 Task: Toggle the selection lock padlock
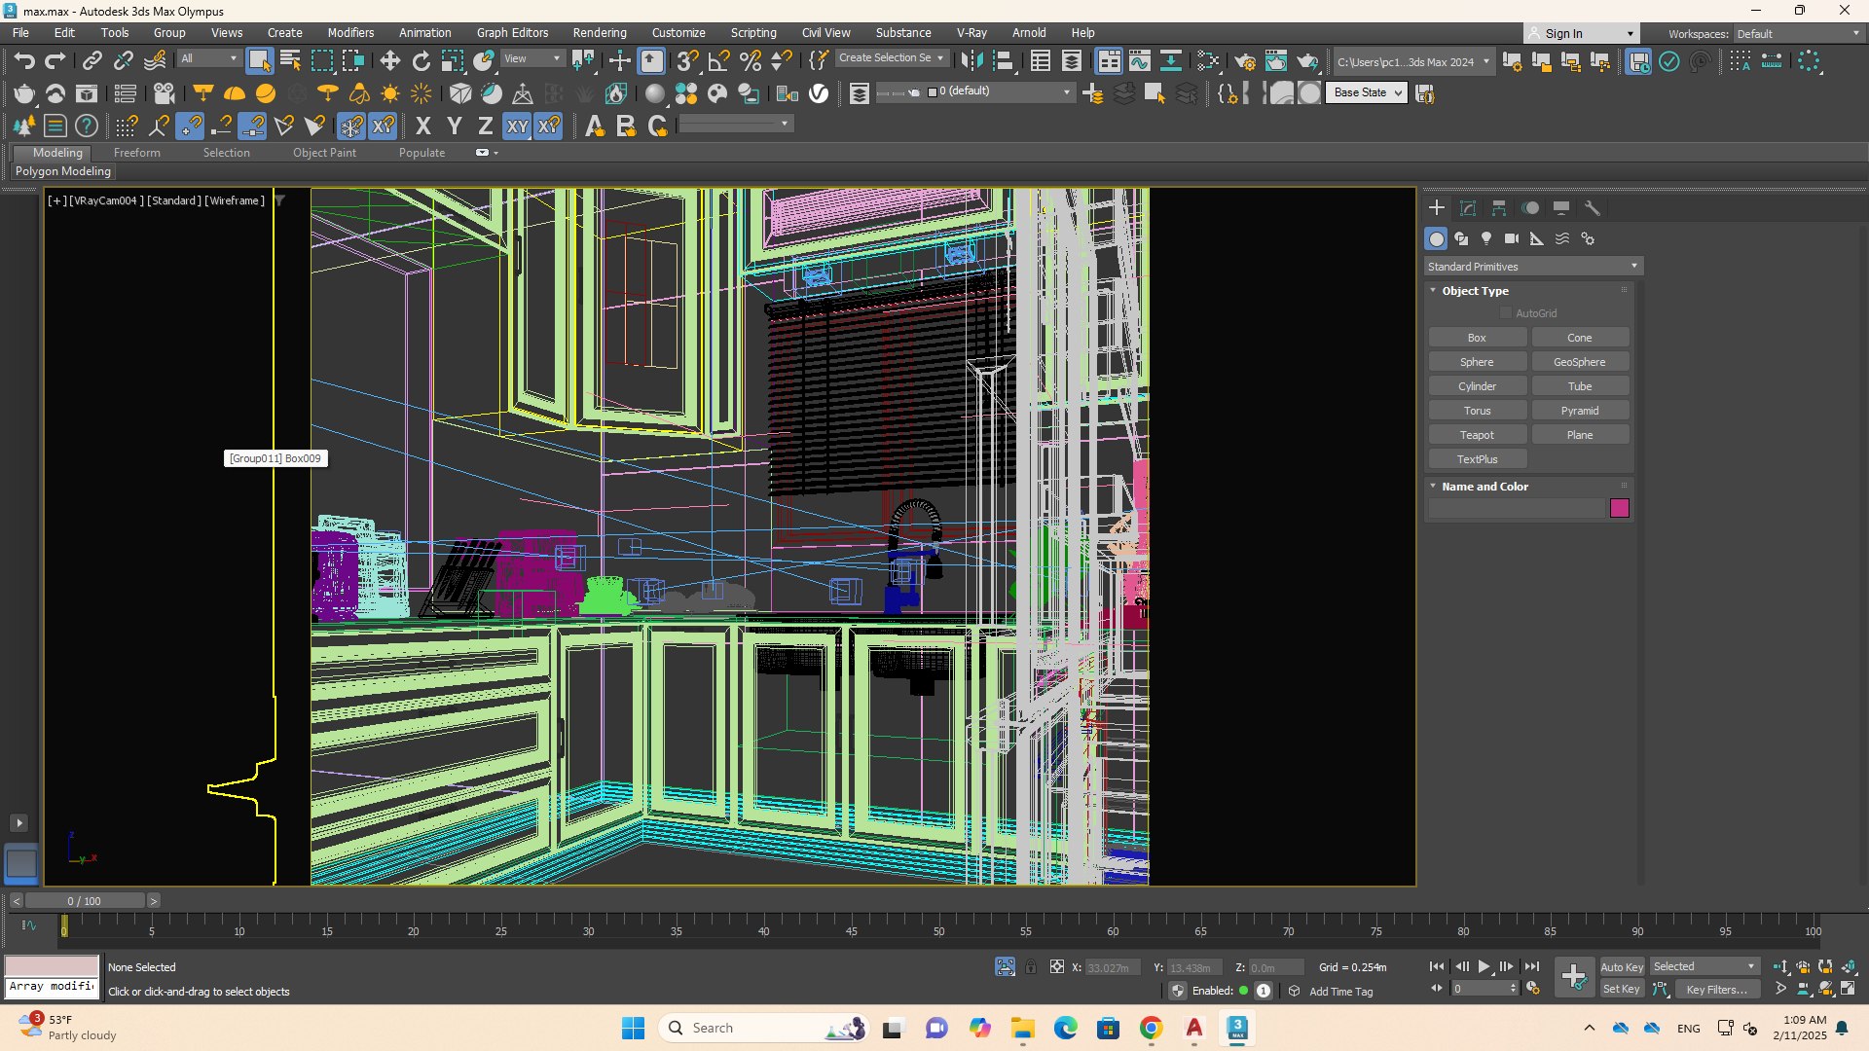[1031, 966]
